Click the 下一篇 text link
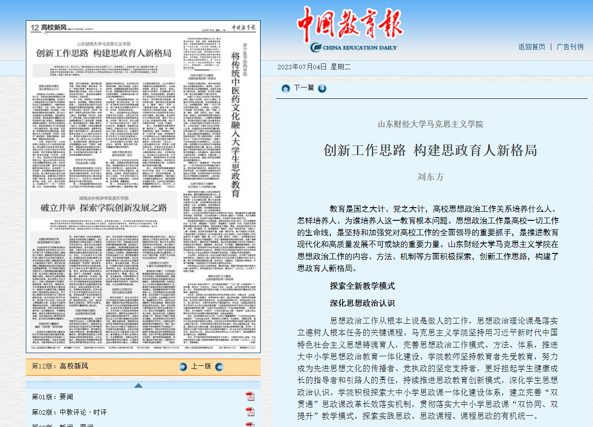The width and height of the screenshot is (593, 427). [x=304, y=88]
